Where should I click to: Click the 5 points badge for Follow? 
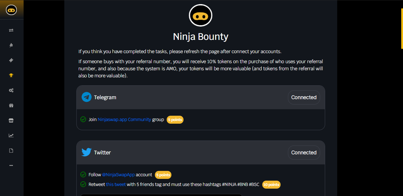[163, 175]
